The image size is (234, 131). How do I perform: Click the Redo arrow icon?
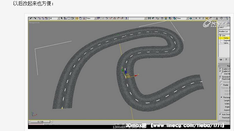coord(35,19)
